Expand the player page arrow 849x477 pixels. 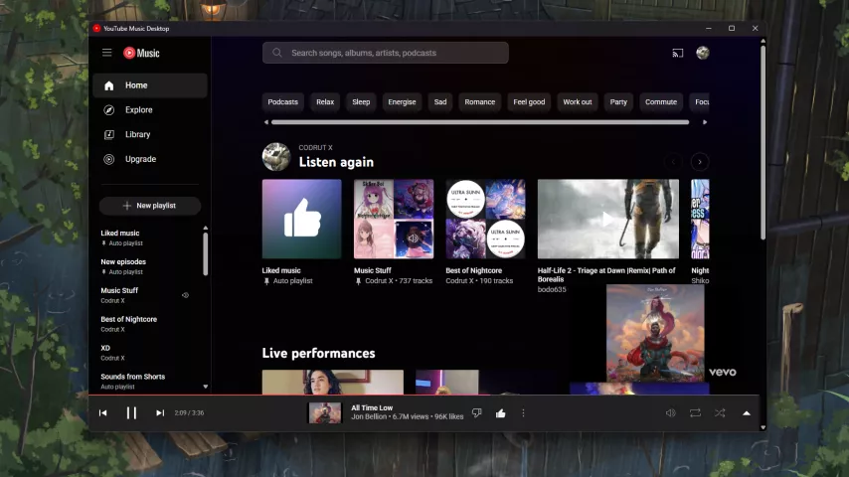pos(747,413)
